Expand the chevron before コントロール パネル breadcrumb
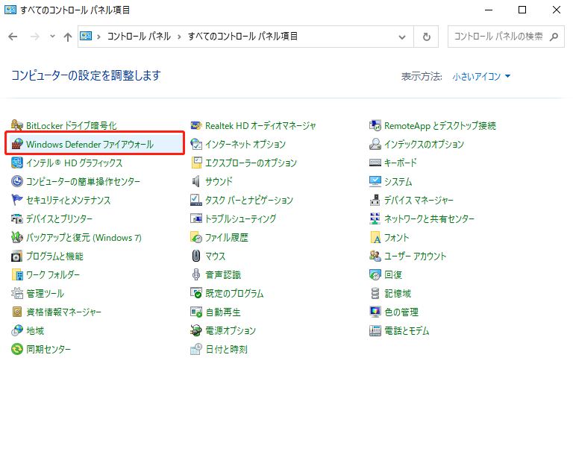The width and height of the screenshot is (573, 472). [98, 37]
